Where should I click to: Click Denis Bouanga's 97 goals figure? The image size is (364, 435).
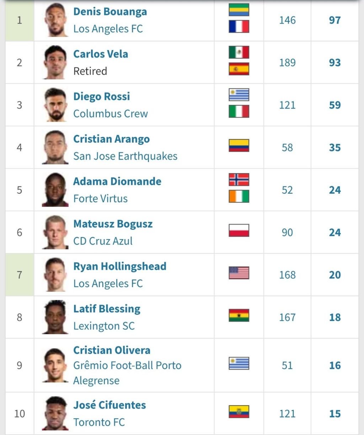(334, 20)
